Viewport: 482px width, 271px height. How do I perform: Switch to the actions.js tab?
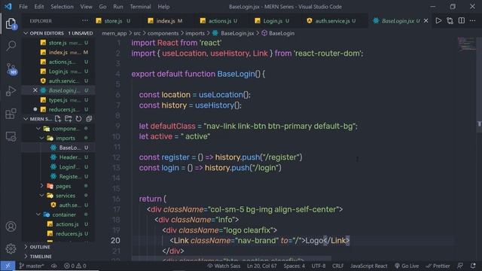click(x=219, y=20)
